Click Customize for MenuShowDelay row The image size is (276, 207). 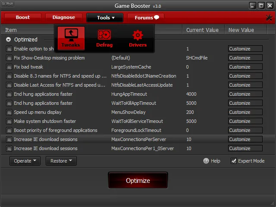[x=245, y=112]
